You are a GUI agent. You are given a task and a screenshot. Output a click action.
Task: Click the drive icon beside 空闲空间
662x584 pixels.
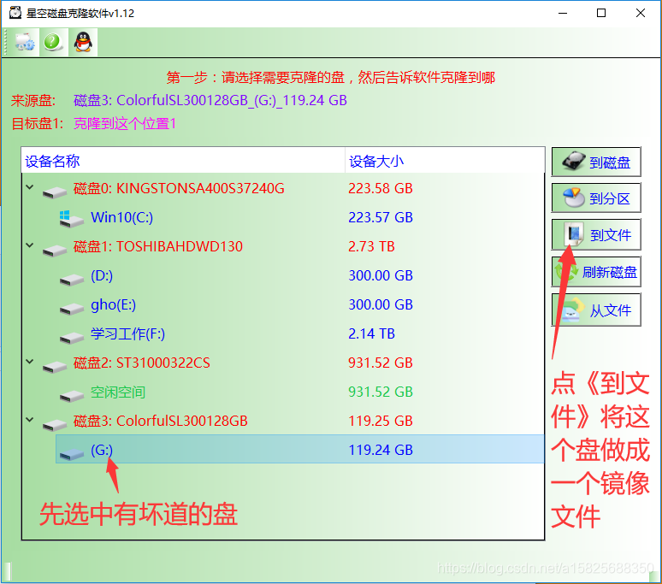pyautogui.click(x=71, y=396)
